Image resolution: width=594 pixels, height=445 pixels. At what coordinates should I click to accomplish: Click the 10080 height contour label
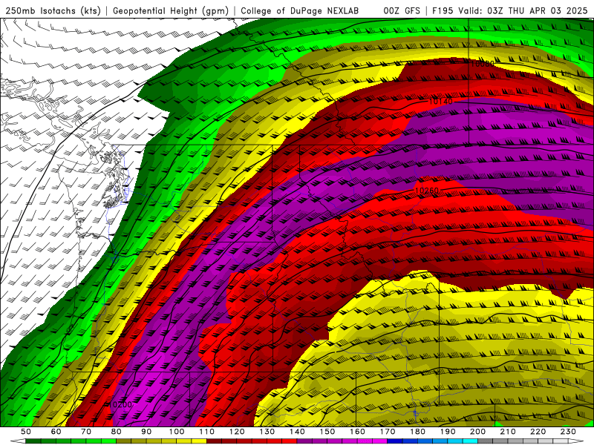[x=482, y=64]
